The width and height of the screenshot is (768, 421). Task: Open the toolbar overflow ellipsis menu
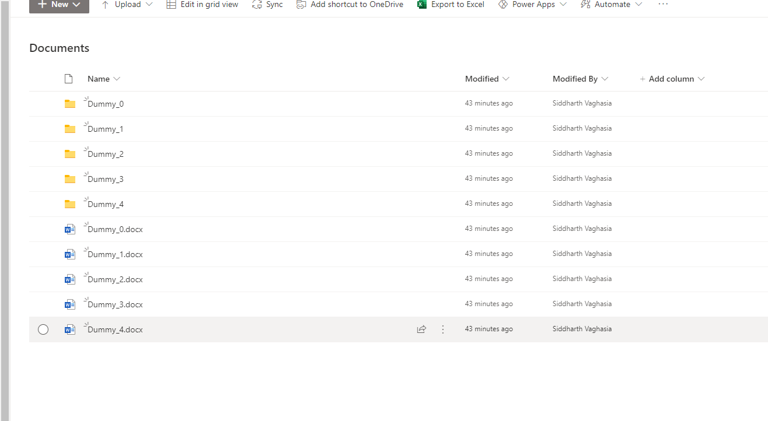663,5
